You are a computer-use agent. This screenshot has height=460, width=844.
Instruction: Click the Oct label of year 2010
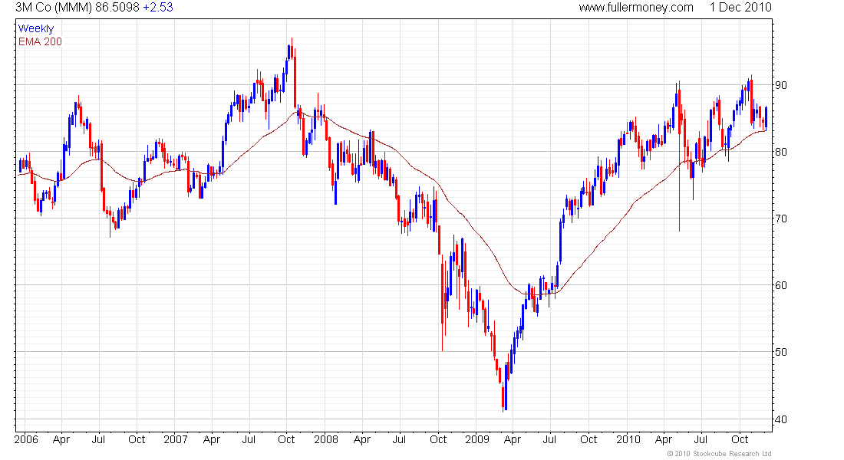tap(740, 439)
